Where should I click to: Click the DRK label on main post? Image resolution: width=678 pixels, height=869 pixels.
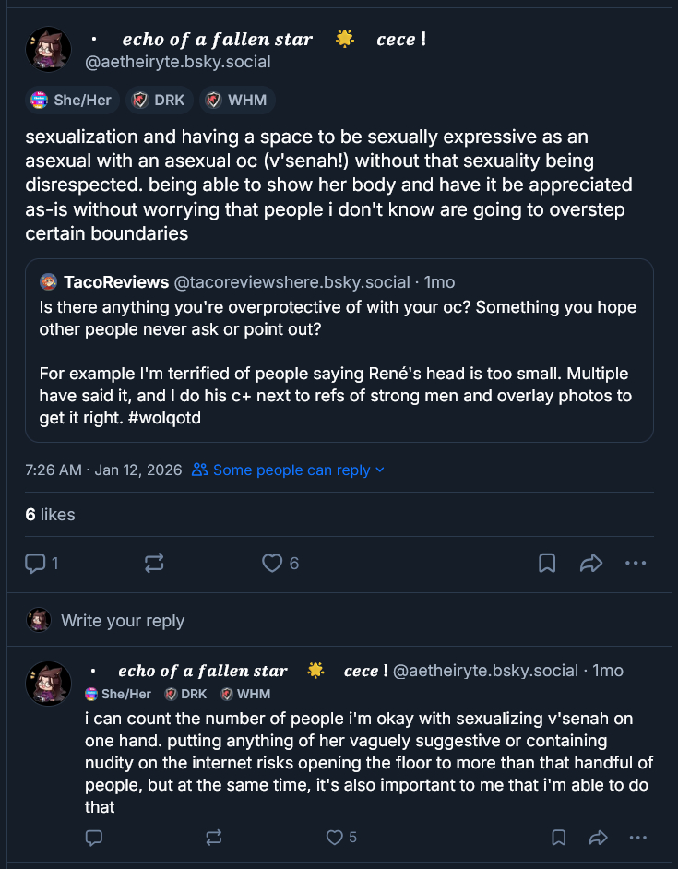pyautogui.click(x=160, y=100)
